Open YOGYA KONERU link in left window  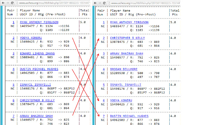(31, 38)
